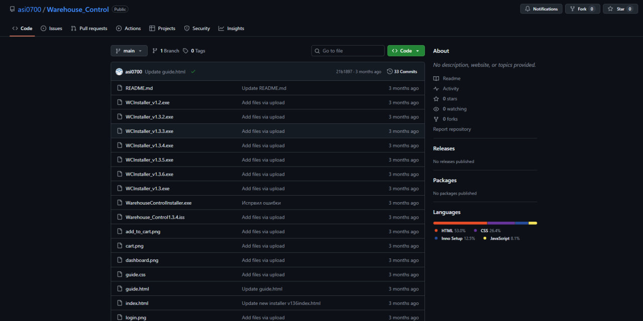
Task: Open the Code tab
Action: point(22,29)
